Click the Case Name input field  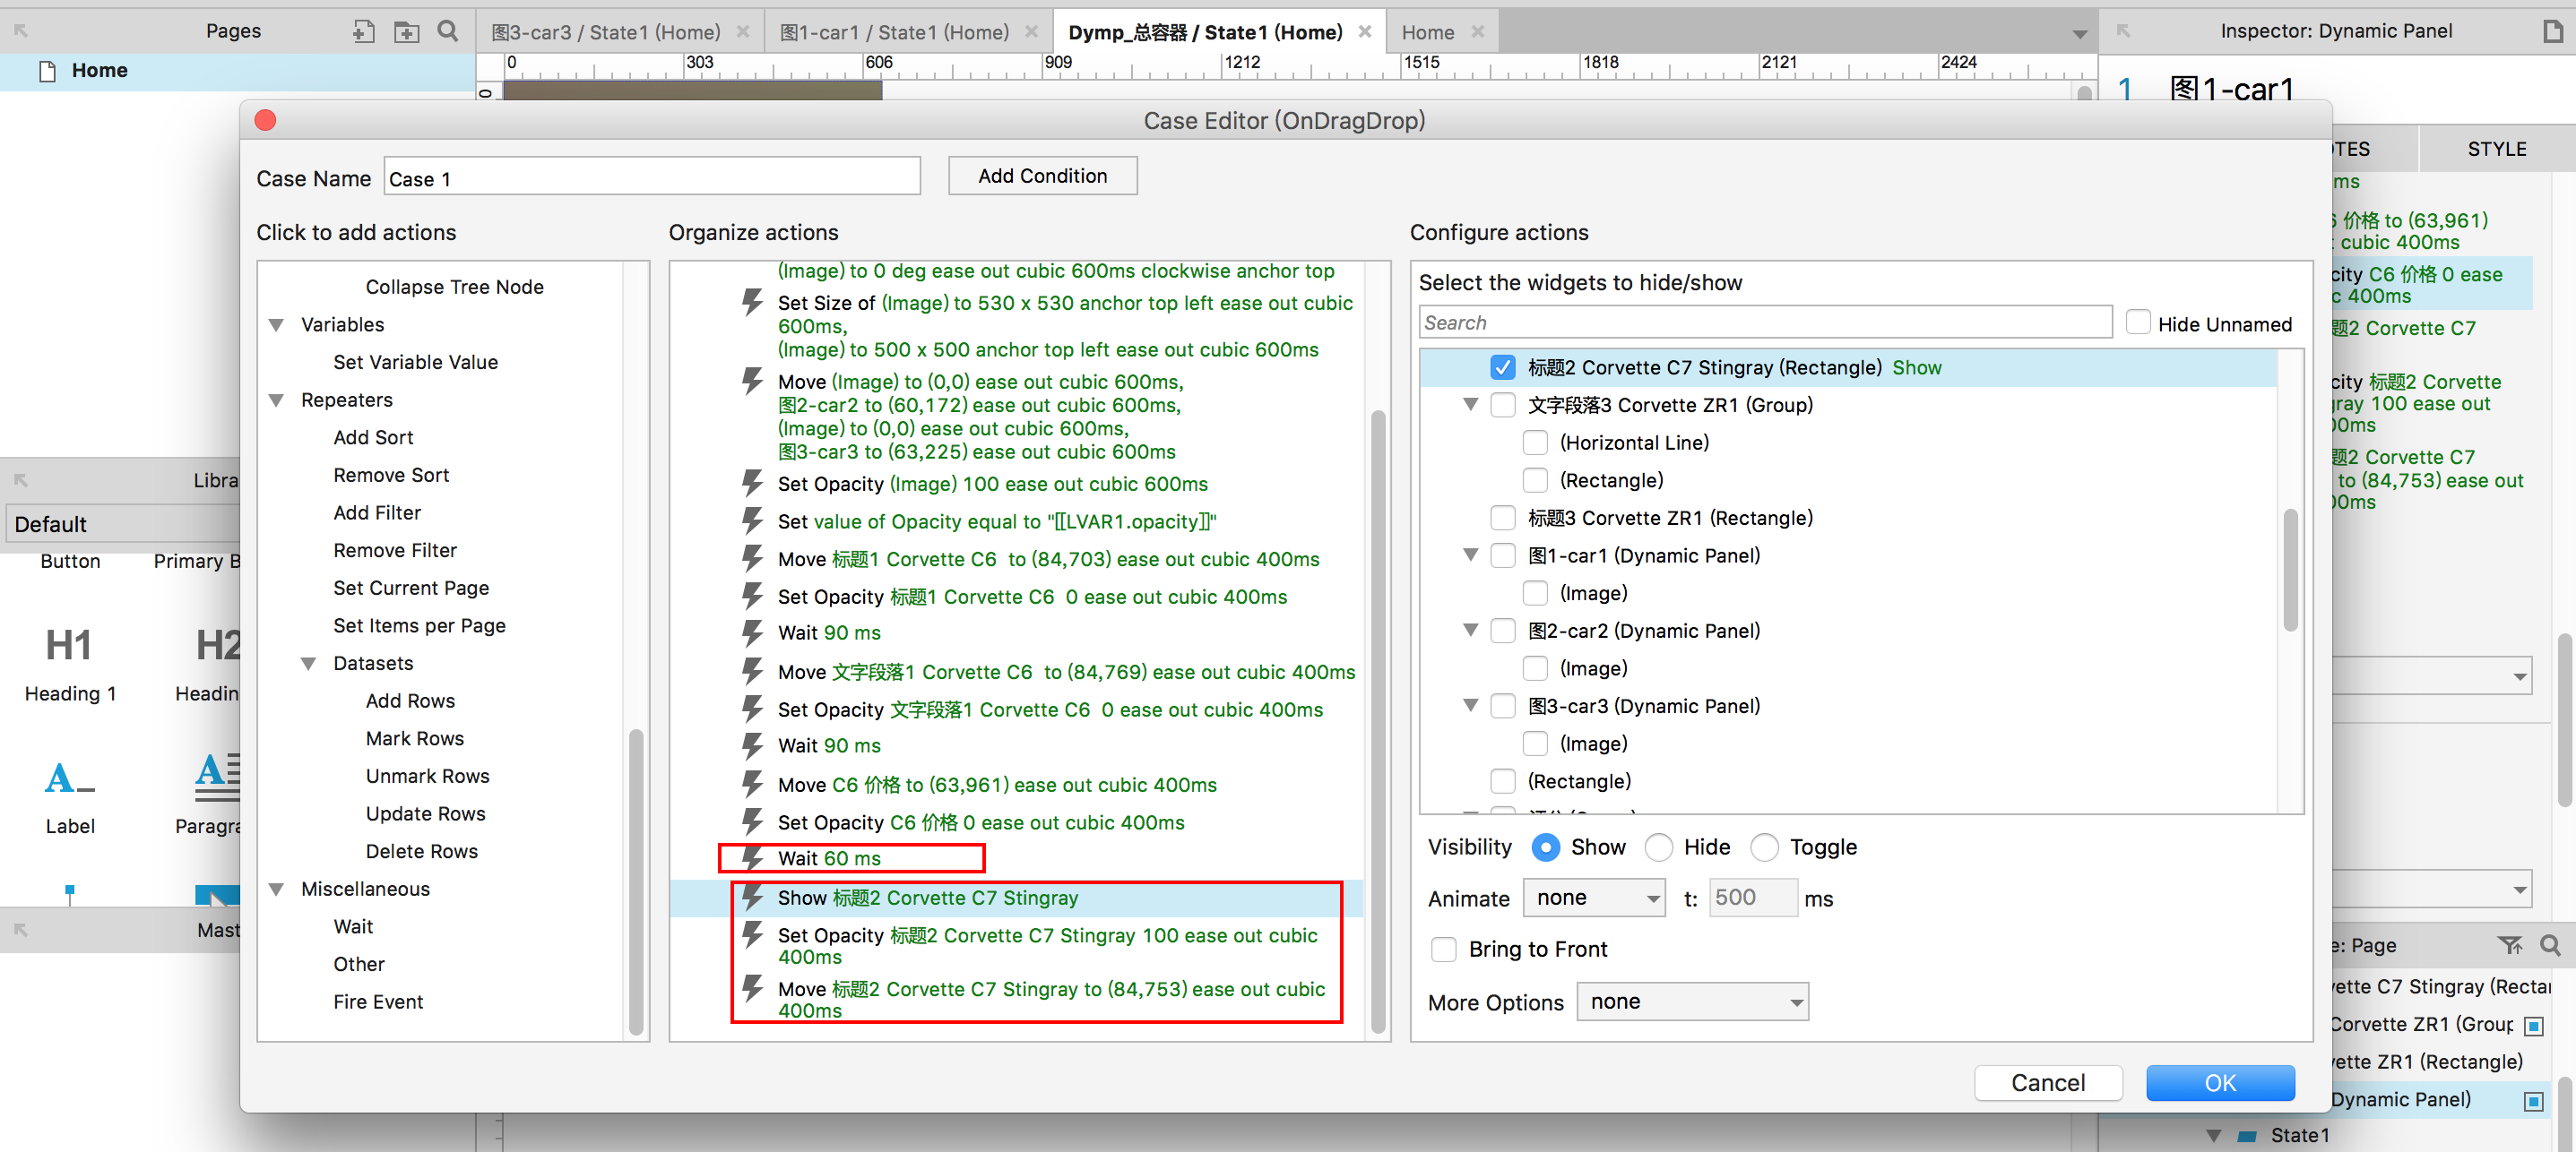(652, 178)
